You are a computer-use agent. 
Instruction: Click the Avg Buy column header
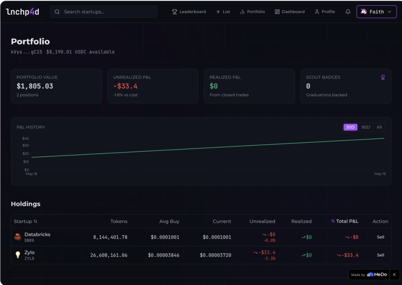(169, 222)
